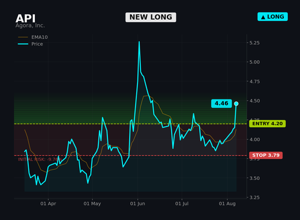Viewport: 300px width, 220px height.
Task: Click the 4.75 y-axis tick label
Action: [x=254, y=82]
